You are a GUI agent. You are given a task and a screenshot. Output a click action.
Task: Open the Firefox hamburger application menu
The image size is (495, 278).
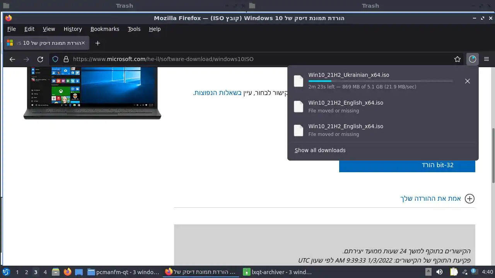click(x=486, y=59)
